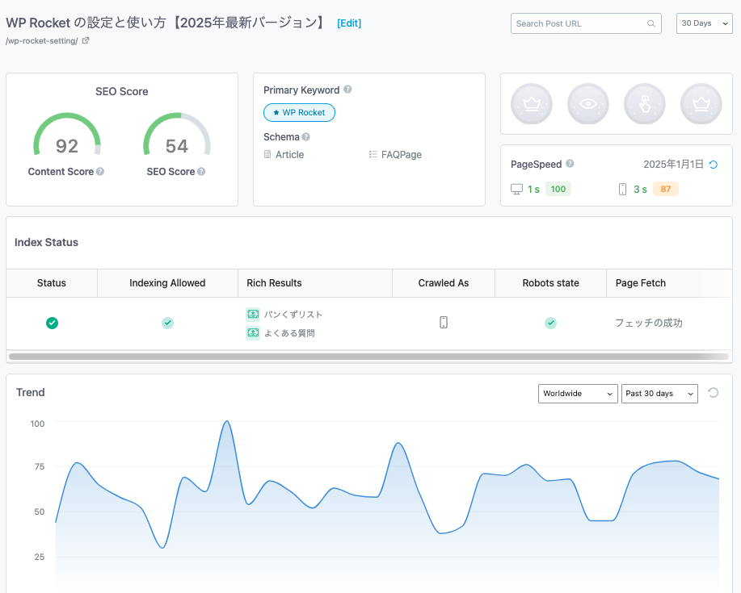Click the Robots state checkmark
Screen dimensions: 741x593
[550, 323]
